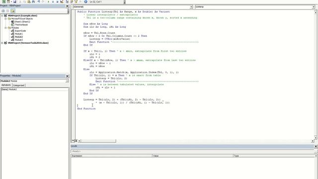Expand VBAProject (VermeerTools2010.xlam) node
The width and height of the screenshot is (318, 179).
[2, 43]
